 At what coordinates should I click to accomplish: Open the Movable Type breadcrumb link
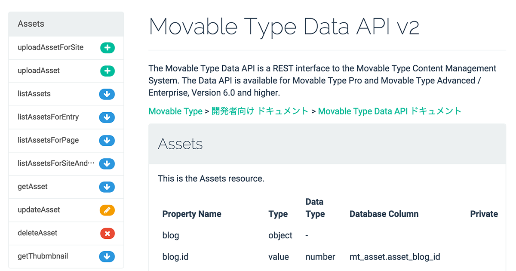coord(175,111)
